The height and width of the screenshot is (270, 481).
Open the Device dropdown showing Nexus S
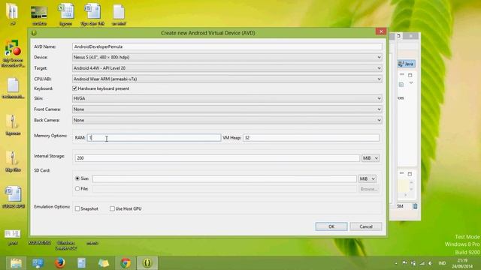(x=227, y=57)
